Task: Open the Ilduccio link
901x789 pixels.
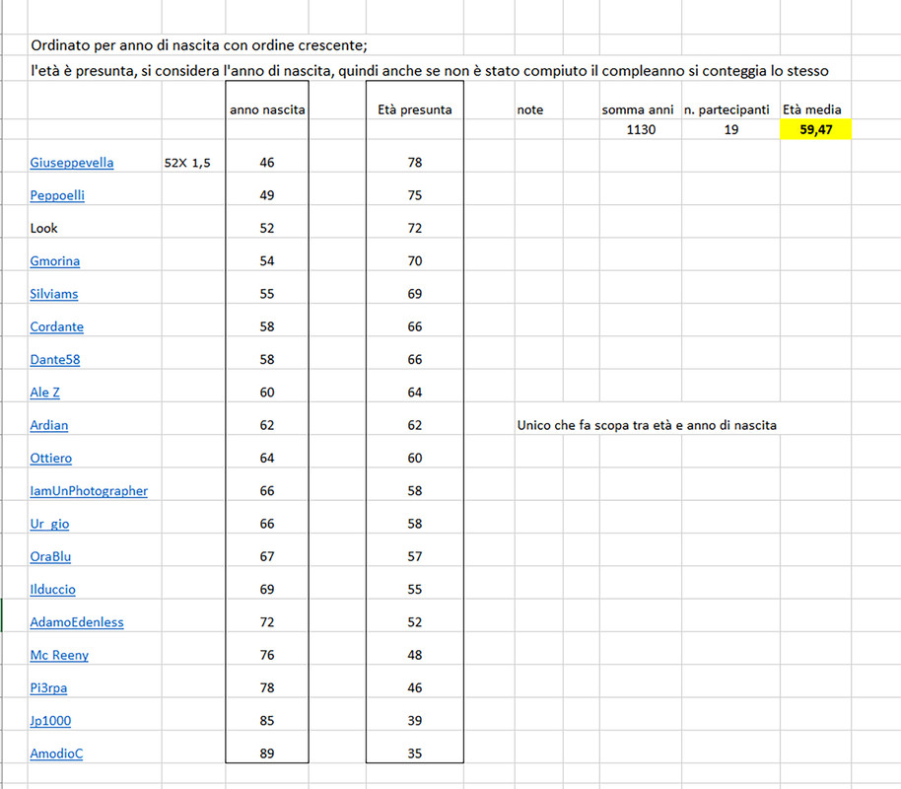Action: (x=53, y=590)
